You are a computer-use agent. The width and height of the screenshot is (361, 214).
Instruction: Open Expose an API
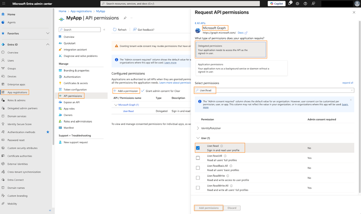coord(72,102)
